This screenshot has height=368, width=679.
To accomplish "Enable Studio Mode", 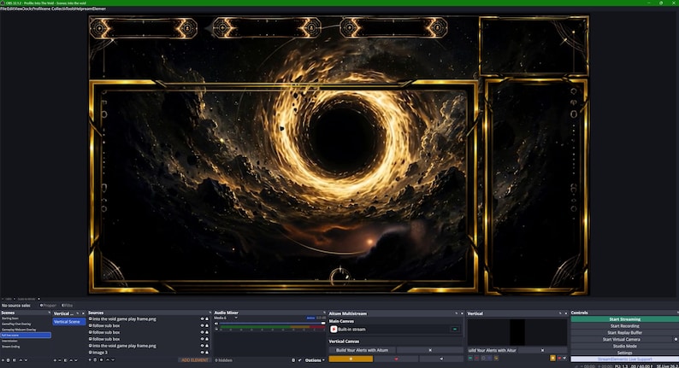I will 624,346.
